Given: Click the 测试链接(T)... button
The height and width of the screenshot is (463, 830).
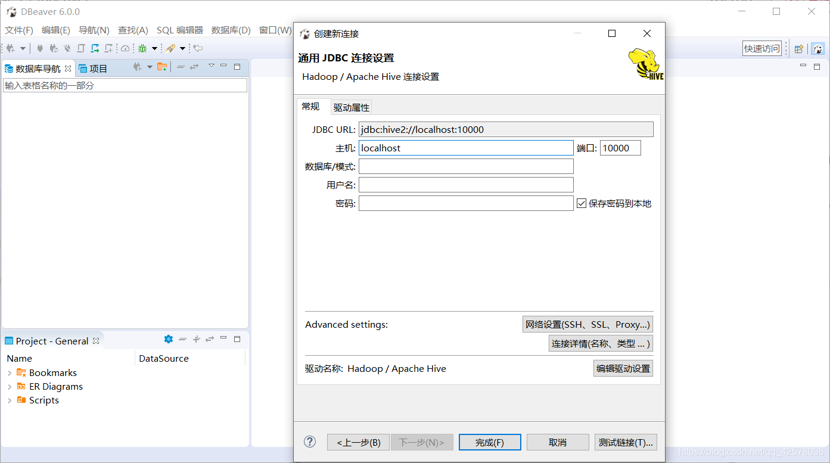Looking at the screenshot, I should point(626,442).
